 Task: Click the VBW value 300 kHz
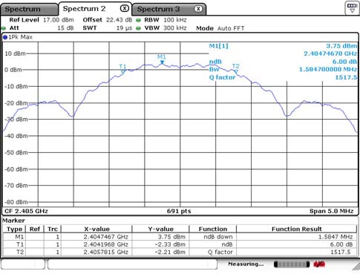pos(175,28)
